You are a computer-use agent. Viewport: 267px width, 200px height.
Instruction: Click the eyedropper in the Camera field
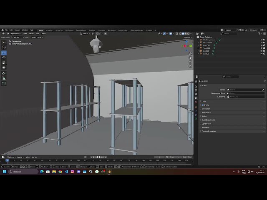(263, 90)
